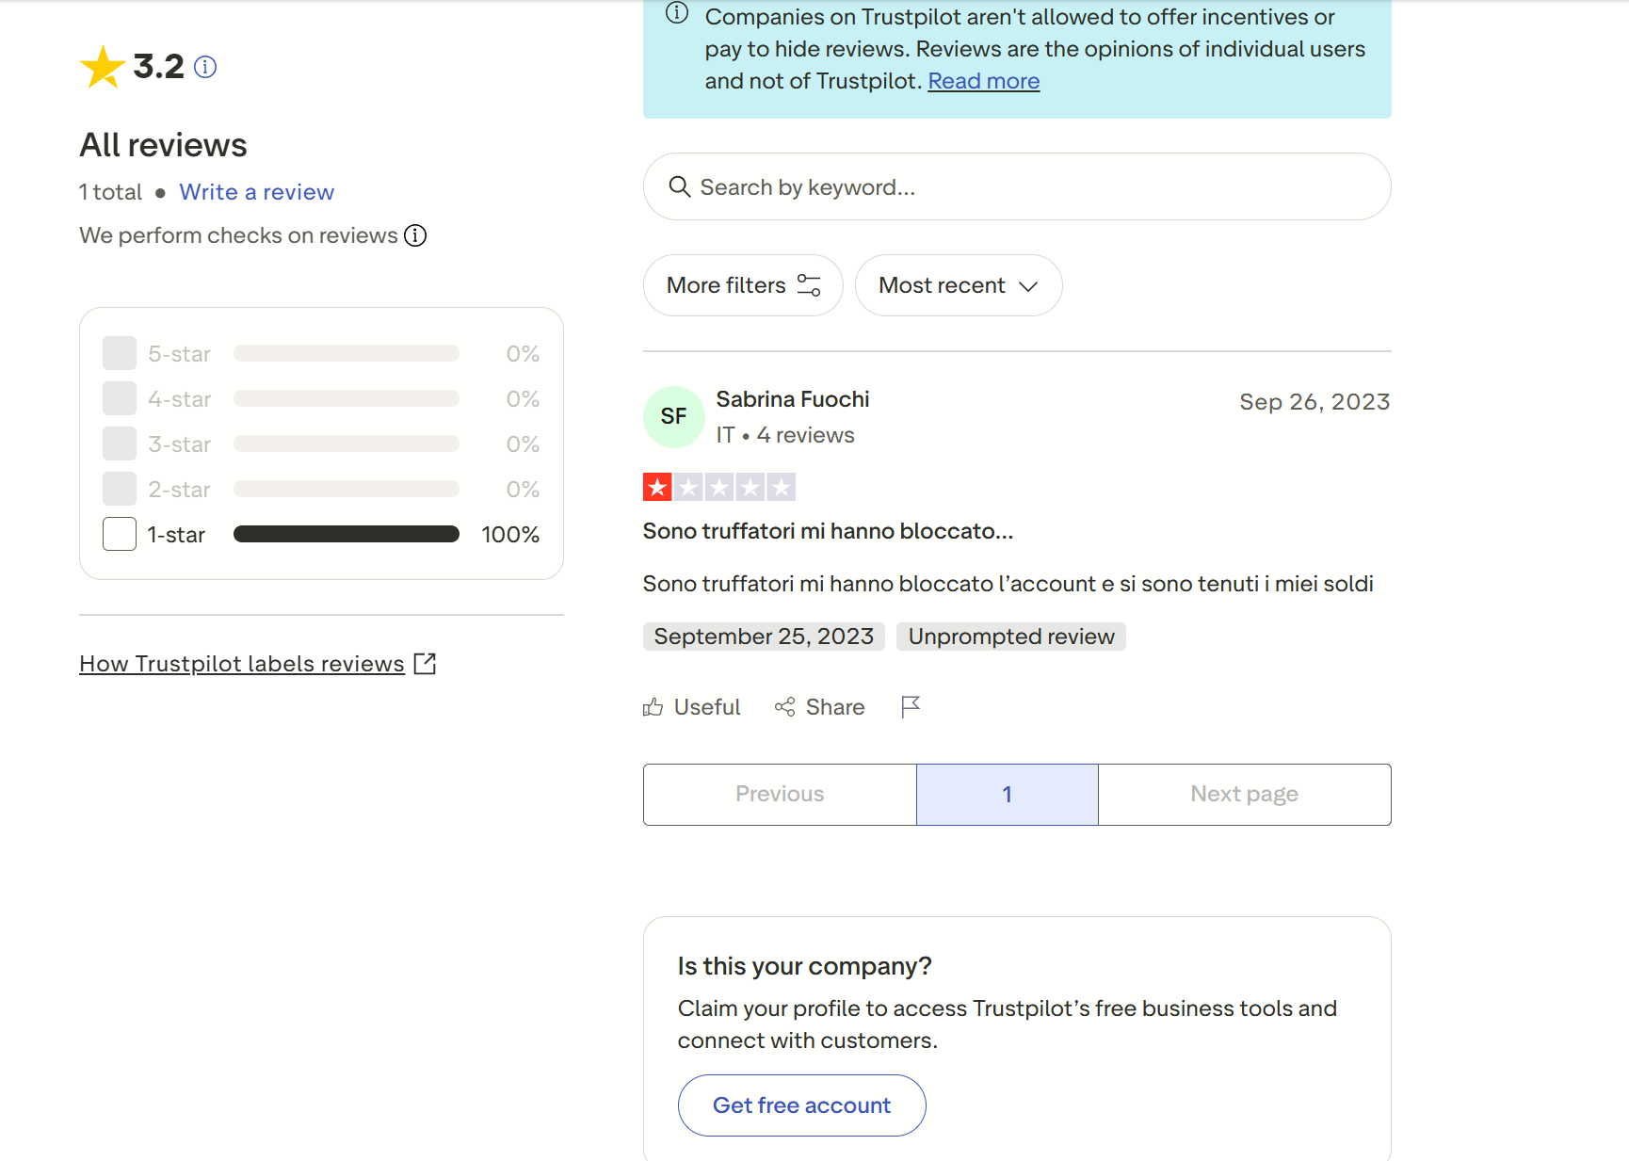The height and width of the screenshot is (1161, 1629).
Task: Select the 1-star label text
Action: 176,535
